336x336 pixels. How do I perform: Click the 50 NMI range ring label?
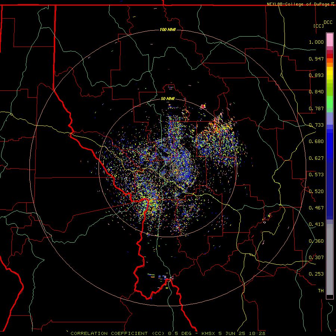click(x=168, y=99)
